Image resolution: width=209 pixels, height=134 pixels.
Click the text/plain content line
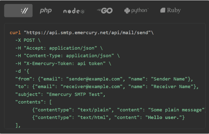point(119,109)
